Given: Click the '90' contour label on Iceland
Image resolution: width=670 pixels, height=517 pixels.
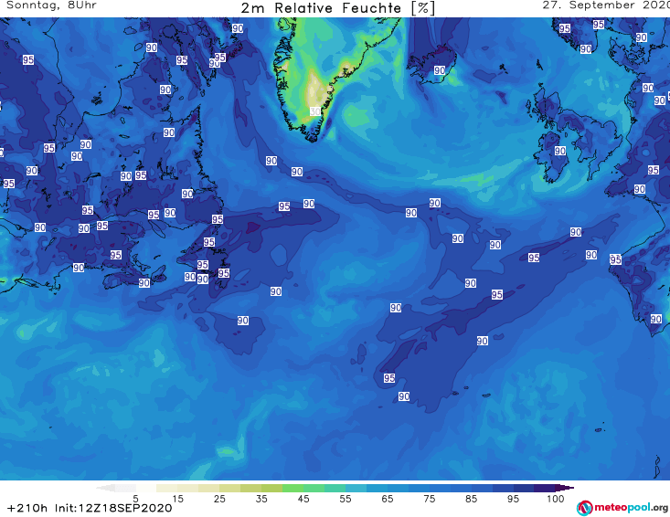Looking at the screenshot, I should tap(440, 70).
